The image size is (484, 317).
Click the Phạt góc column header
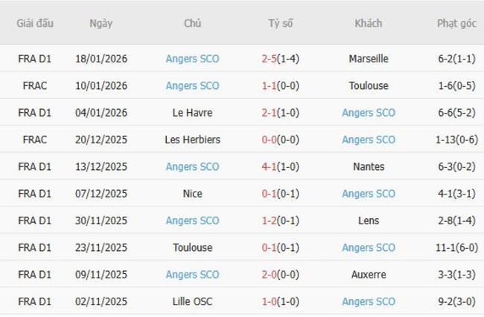[x=456, y=23]
